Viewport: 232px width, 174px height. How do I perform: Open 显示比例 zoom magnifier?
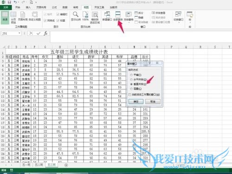click(x=76, y=16)
